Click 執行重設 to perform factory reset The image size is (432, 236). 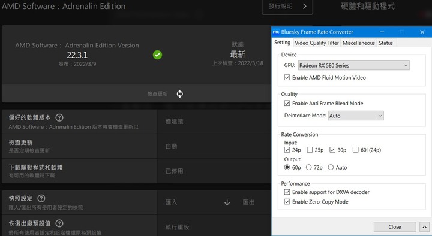(177, 227)
